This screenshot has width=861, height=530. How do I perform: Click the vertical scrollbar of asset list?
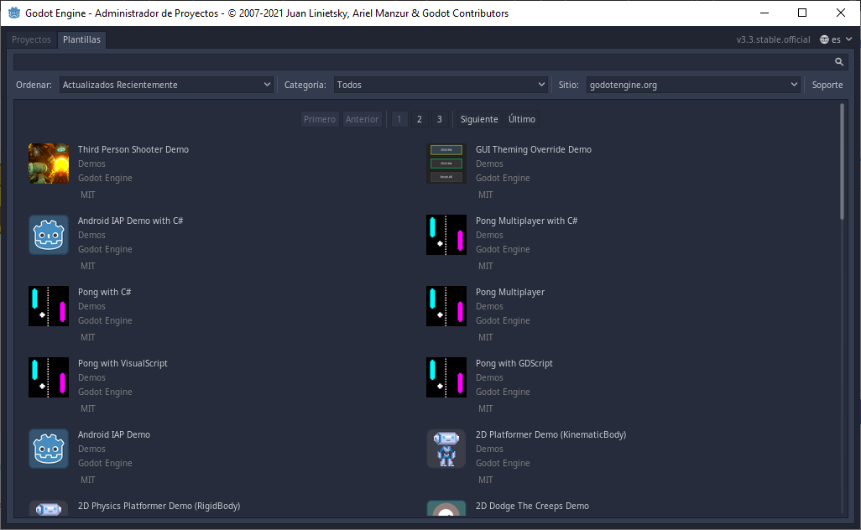click(843, 161)
